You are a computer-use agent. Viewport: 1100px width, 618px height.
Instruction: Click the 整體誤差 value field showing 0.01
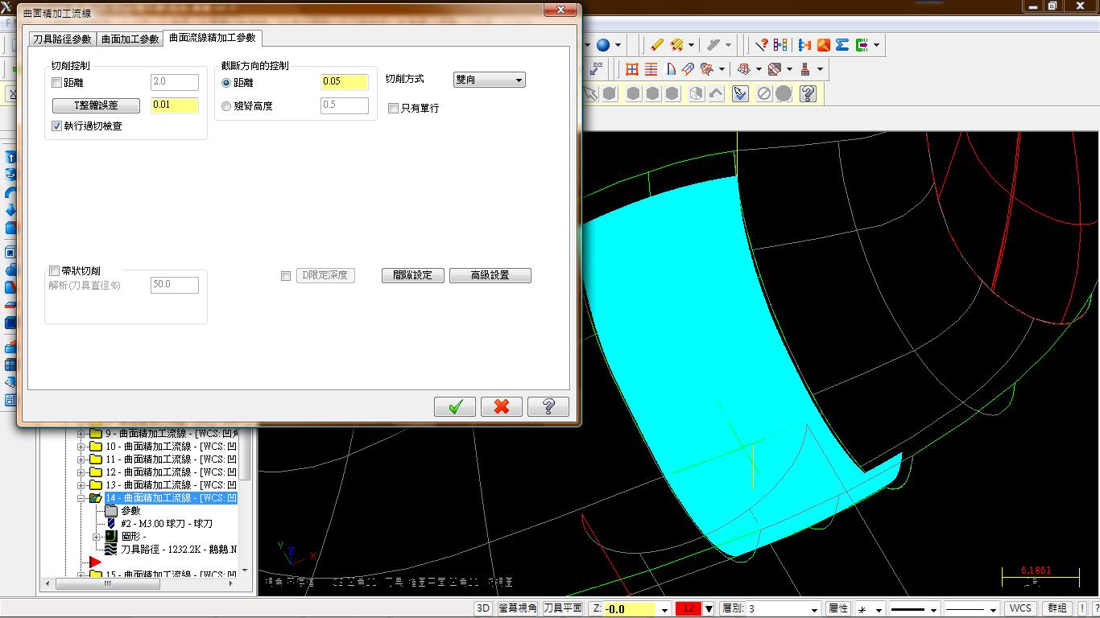[175, 105]
